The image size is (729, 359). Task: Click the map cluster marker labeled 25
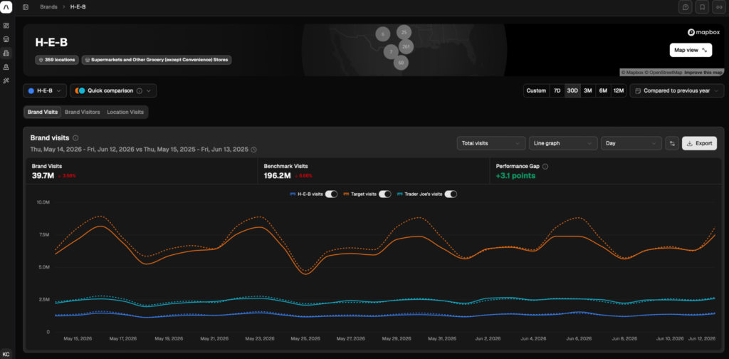coord(404,32)
